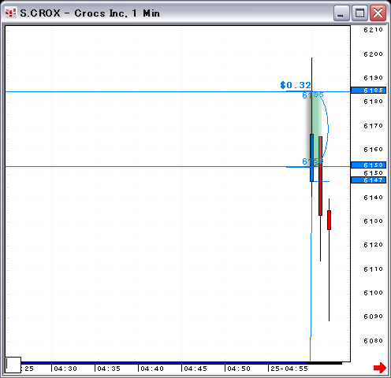Click the 6160 price axis label
This screenshot has height=378, width=391.
(x=373, y=150)
